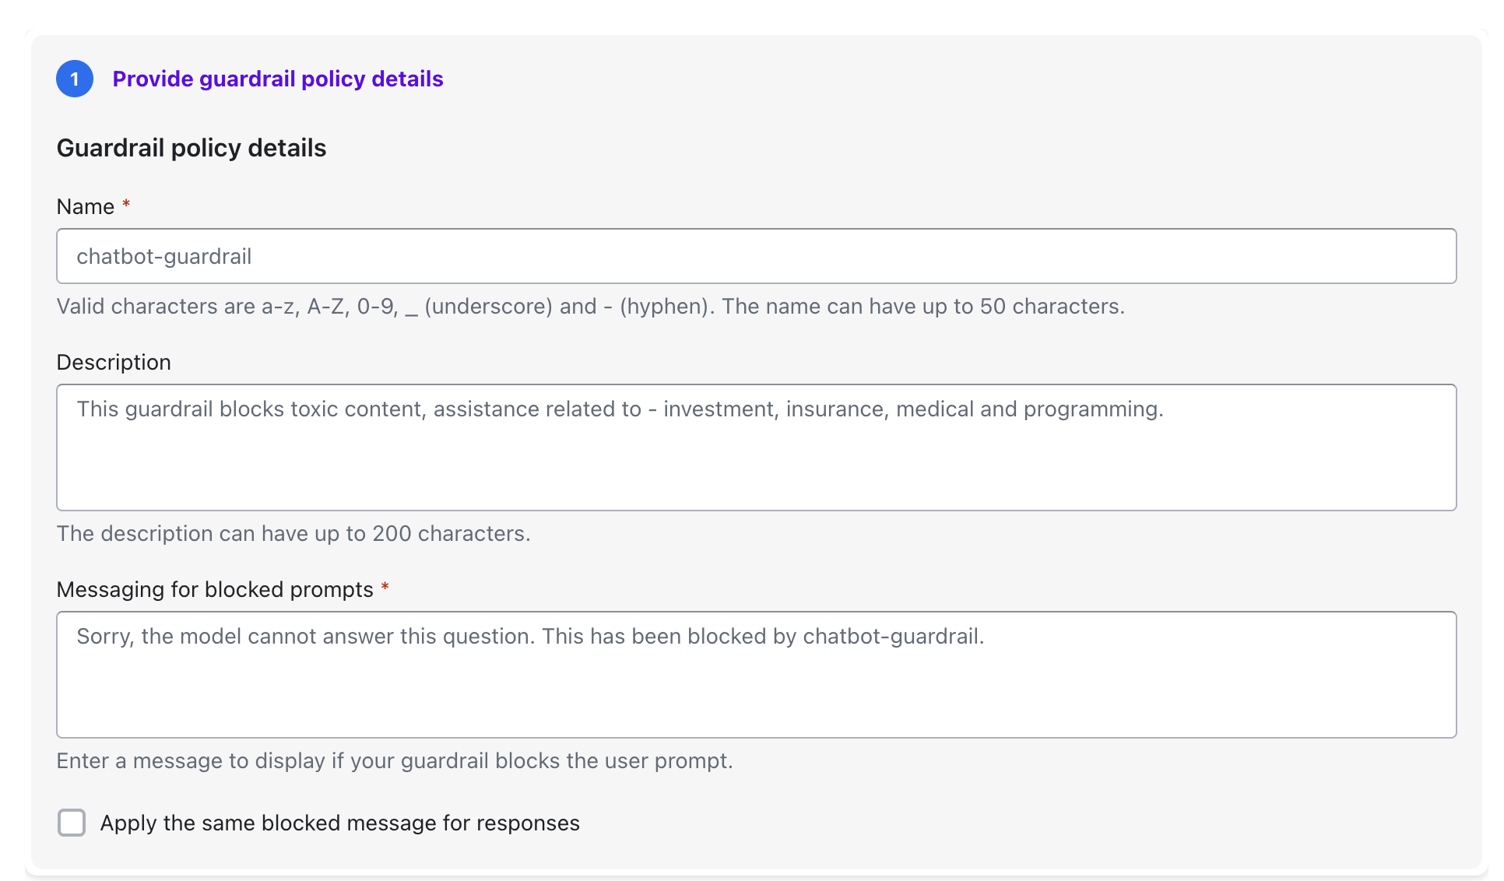Open the 'Provide guardrail policy details' step title

click(278, 79)
